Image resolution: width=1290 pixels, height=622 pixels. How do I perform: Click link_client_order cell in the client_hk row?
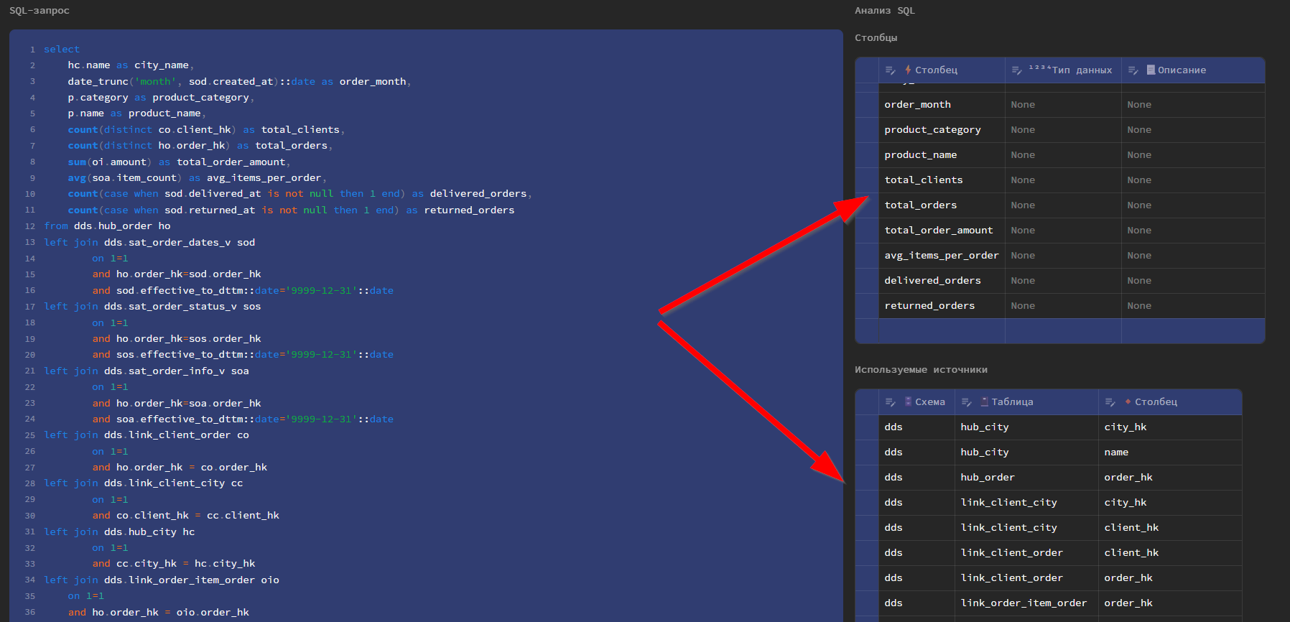click(x=1026, y=553)
